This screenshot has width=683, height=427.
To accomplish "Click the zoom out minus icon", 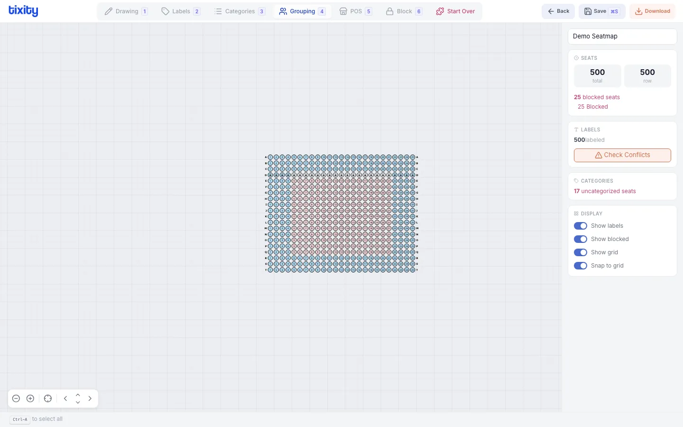I will pyautogui.click(x=16, y=399).
